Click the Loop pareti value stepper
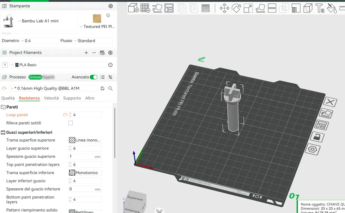This screenshot has width=345, height=213. pyautogui.click(x=70, y=115)
